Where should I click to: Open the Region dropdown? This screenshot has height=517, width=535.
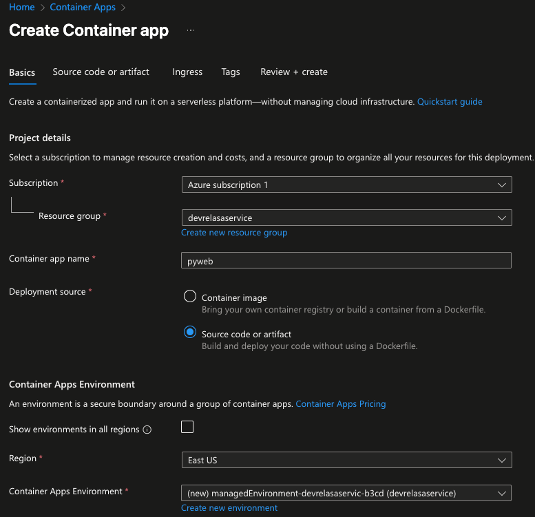click(346, 460)
